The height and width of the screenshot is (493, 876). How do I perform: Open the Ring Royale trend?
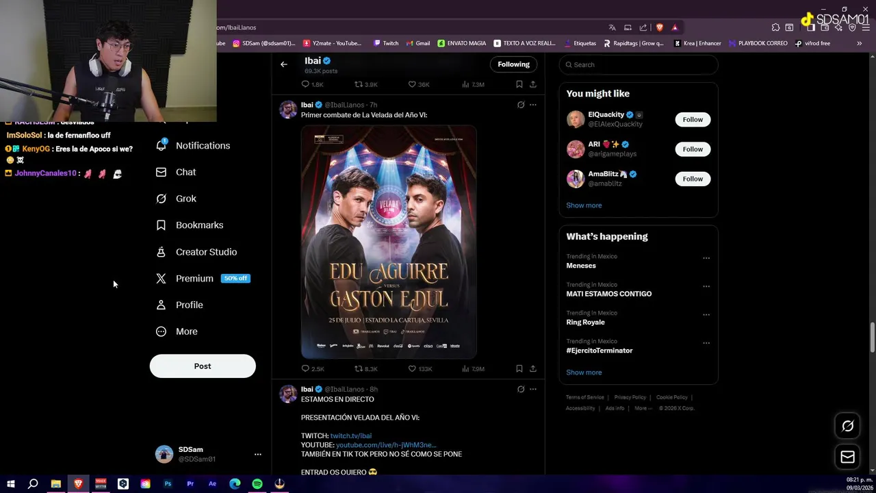585,322
